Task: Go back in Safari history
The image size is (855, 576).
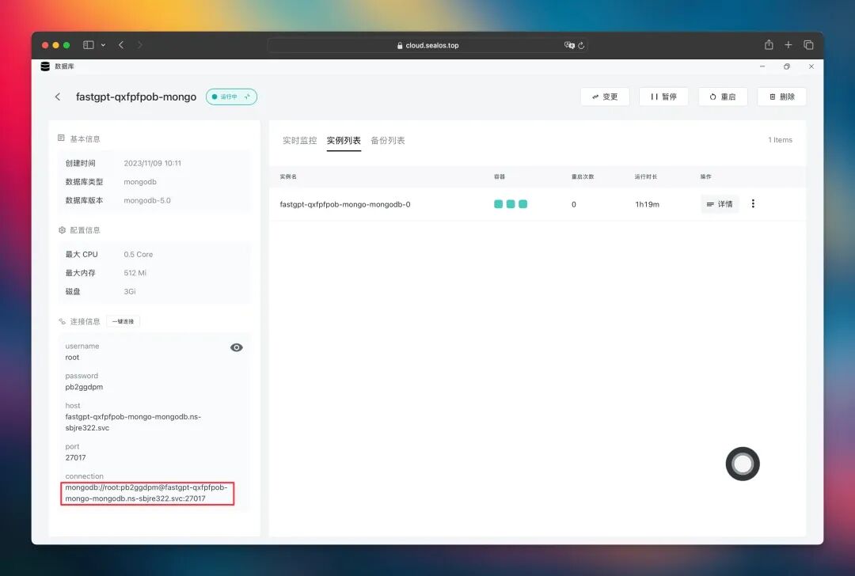Action: pos(121,45)
